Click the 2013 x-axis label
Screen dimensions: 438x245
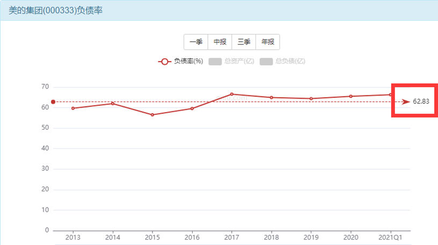(x=73, y=237)
